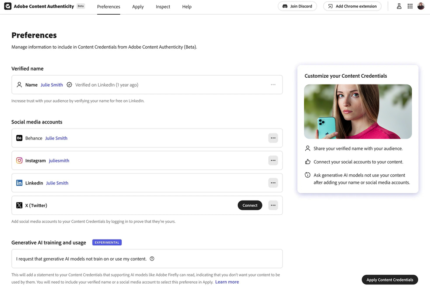
Task: Click the woman with phone preview image
Action: pyautogui.click(x=358, y=111)
